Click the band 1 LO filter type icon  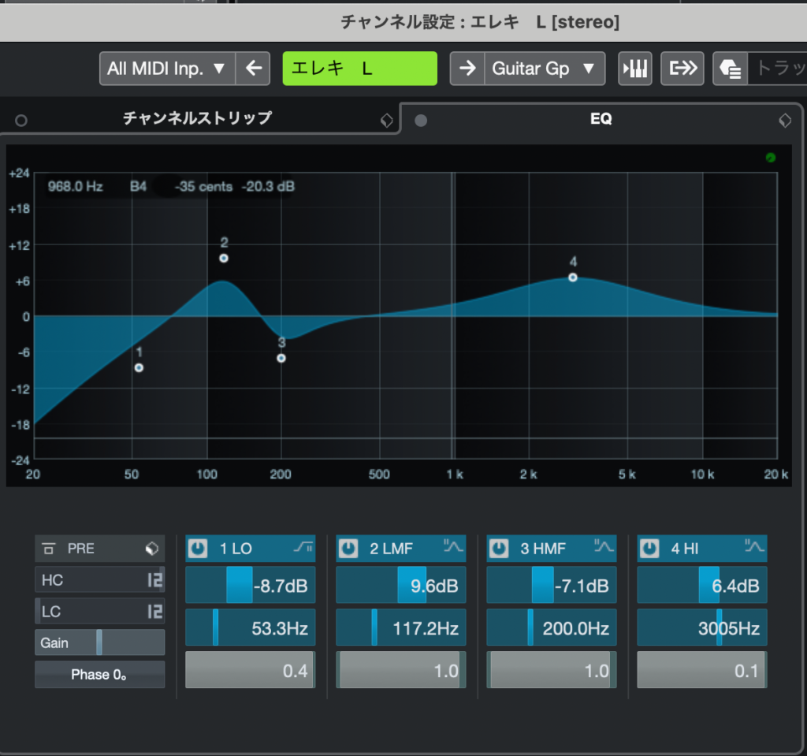(303, 547)
